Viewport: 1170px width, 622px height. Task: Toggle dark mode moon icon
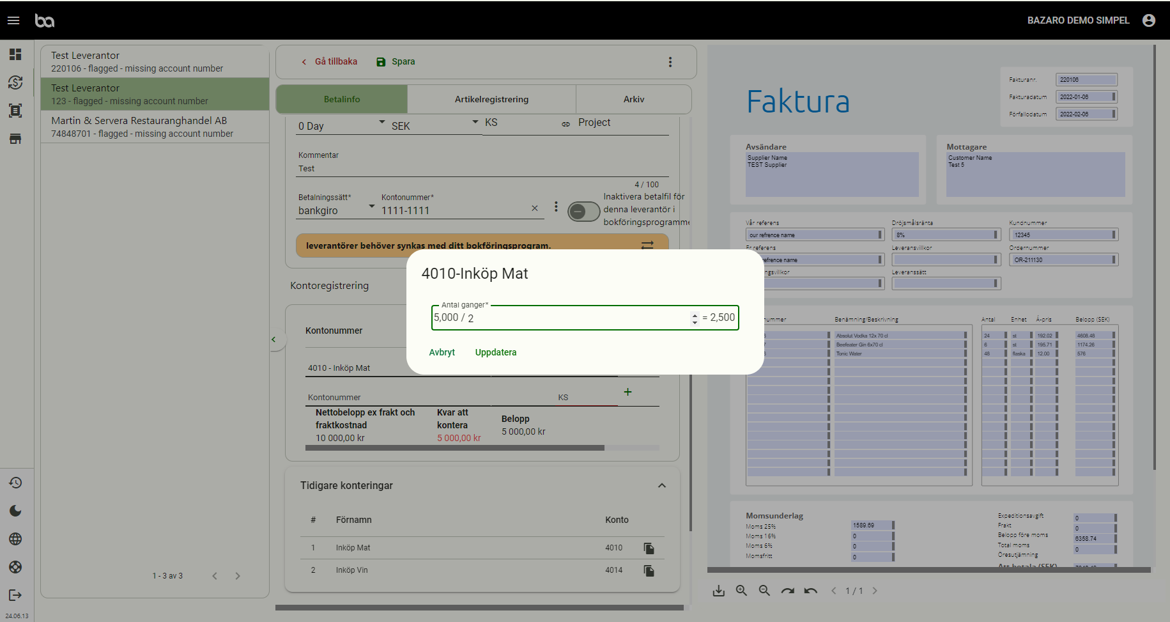click(x=15, y=511)
